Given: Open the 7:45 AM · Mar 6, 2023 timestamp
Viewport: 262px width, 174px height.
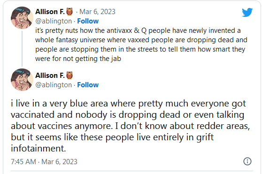Looking at the screenshot, I should (44, 162).
